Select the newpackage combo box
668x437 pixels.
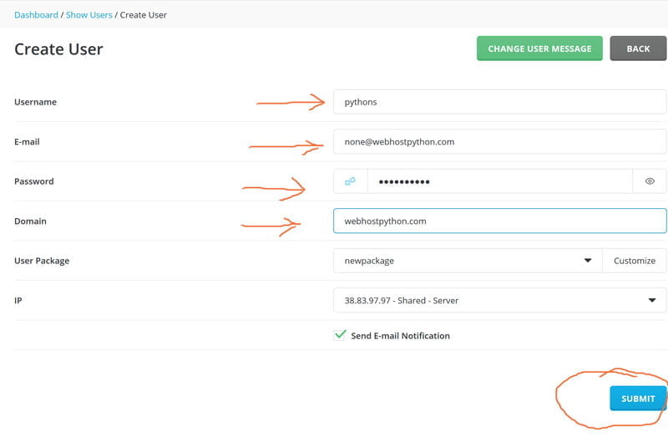point(468,261)
